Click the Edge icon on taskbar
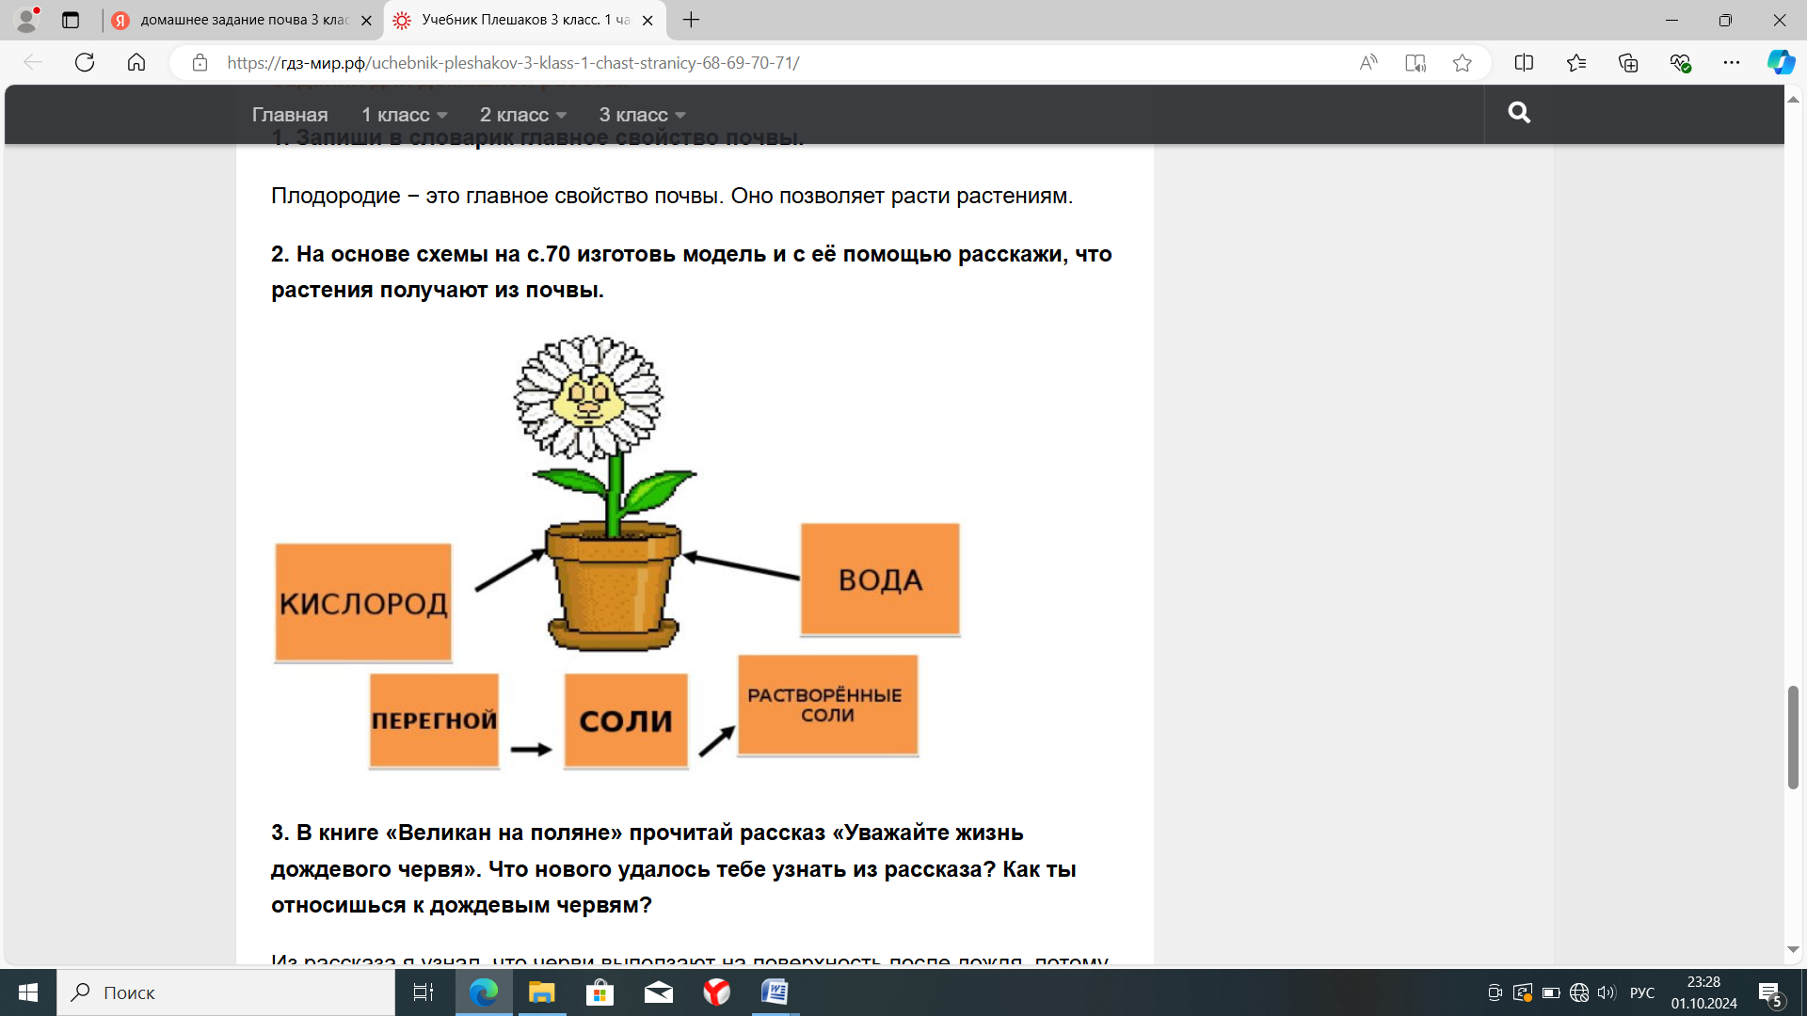 pyautogui.click(x=484, y=992)
